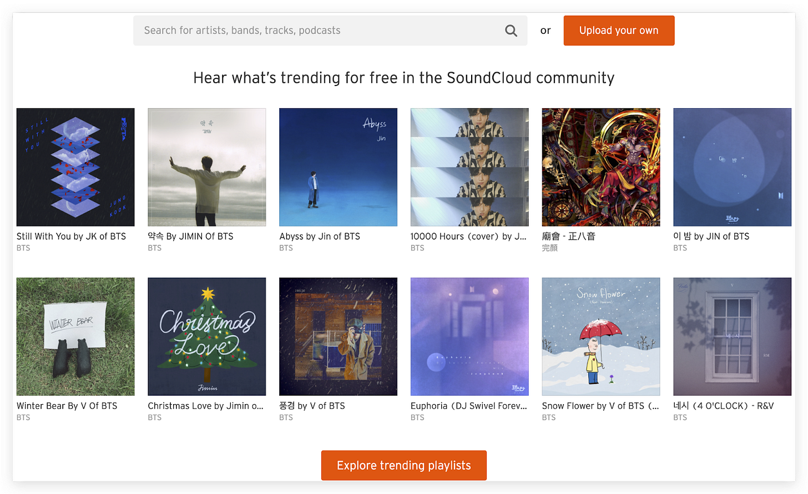Click the search magnifier icon
The image size is (808, 494).
[511, 31]
